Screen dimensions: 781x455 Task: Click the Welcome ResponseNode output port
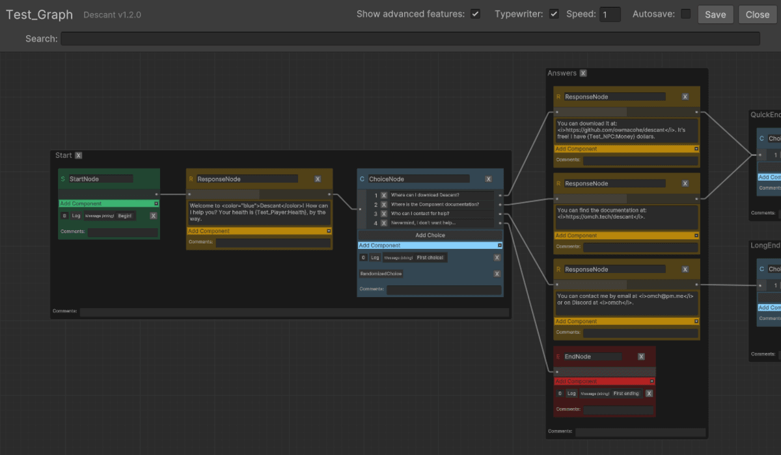tap(329, 194)
